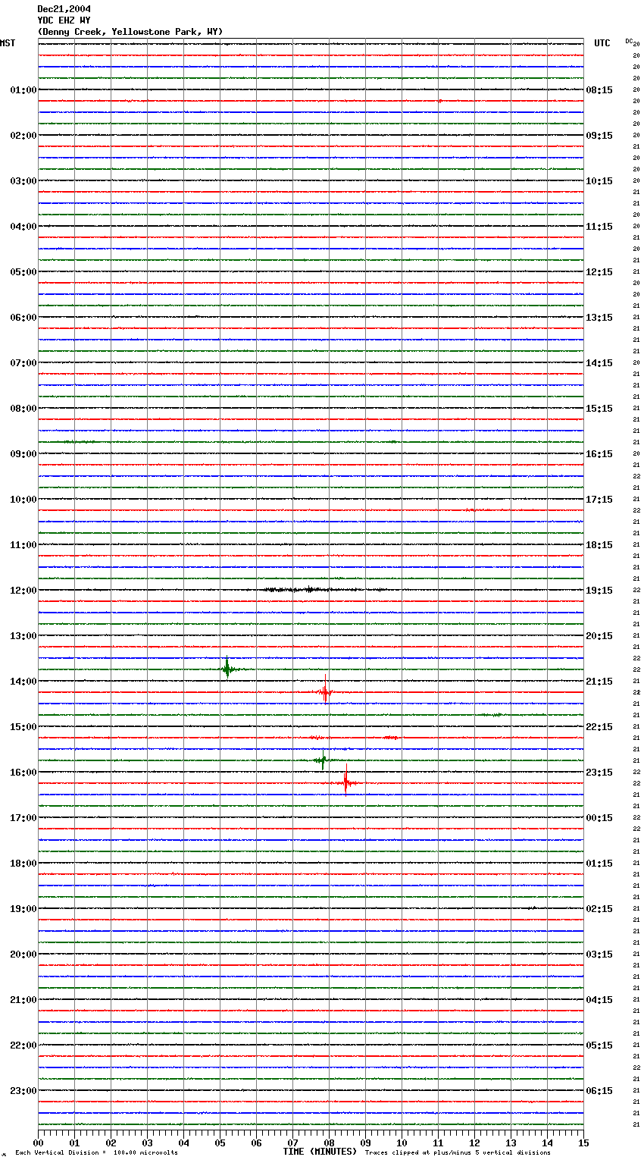Screen dimensions: 644x1163
Task: Click the 08:15 UTC label
Action: click(599, 90)
